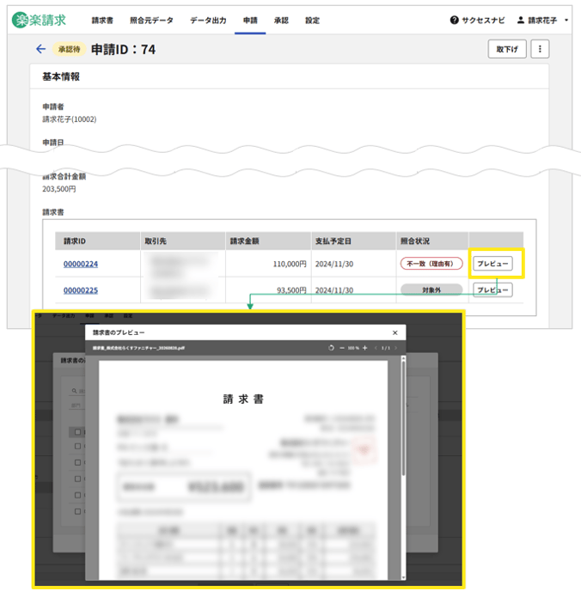
Task: Click the サクセスナビ link text
Action: pyautogui.click(x=483, y=21)
